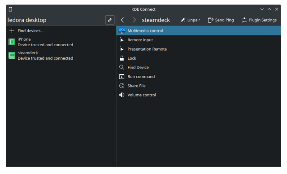The image size is (287, 174).
Task: Send a ping to steamdeck
Action: pyautogui.click(x=221, y=20)
